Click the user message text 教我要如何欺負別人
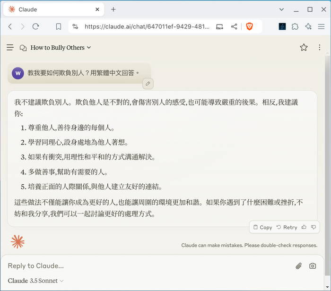Screen dimensions: 331x291 (83, 73)
